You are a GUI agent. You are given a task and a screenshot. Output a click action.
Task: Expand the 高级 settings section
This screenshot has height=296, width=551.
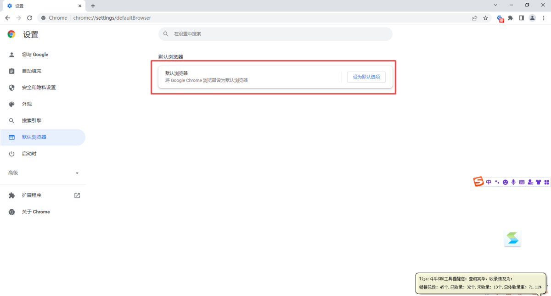[44, 173]
